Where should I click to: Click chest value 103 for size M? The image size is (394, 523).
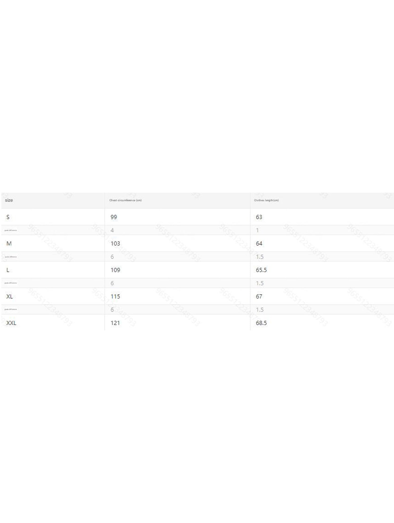pos(115,243)
